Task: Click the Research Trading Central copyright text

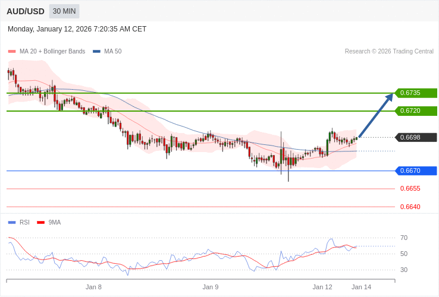Action: (x=389, y=52)
